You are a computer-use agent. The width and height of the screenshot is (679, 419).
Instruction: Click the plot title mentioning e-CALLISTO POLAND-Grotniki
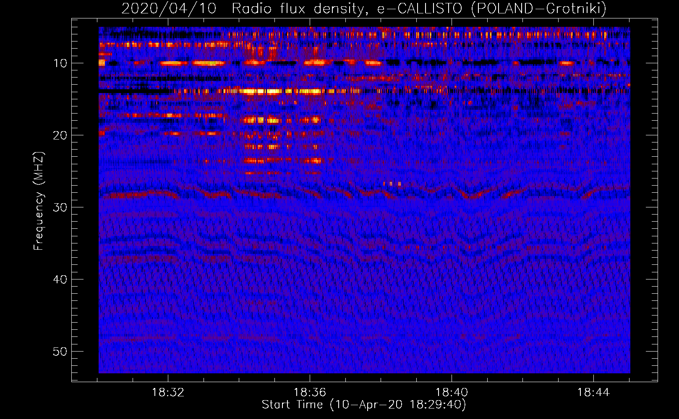coord(364,8)
